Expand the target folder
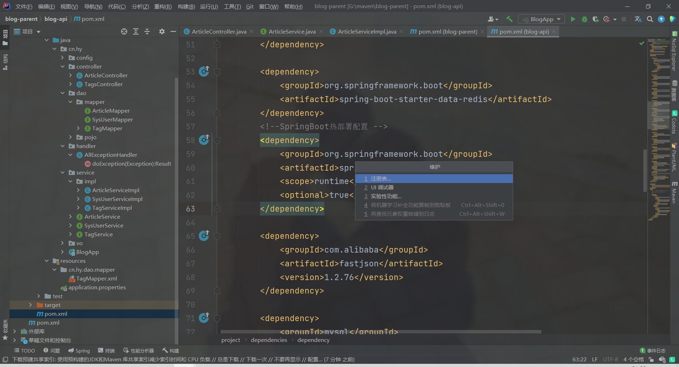This screenshot has width=679, height=367. click(x=31, y=305)
